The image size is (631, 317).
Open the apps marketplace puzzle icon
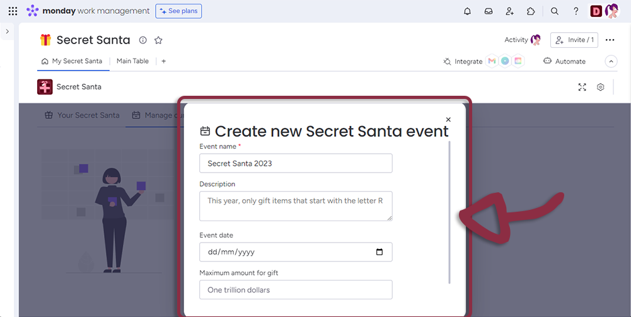point(531,11)
